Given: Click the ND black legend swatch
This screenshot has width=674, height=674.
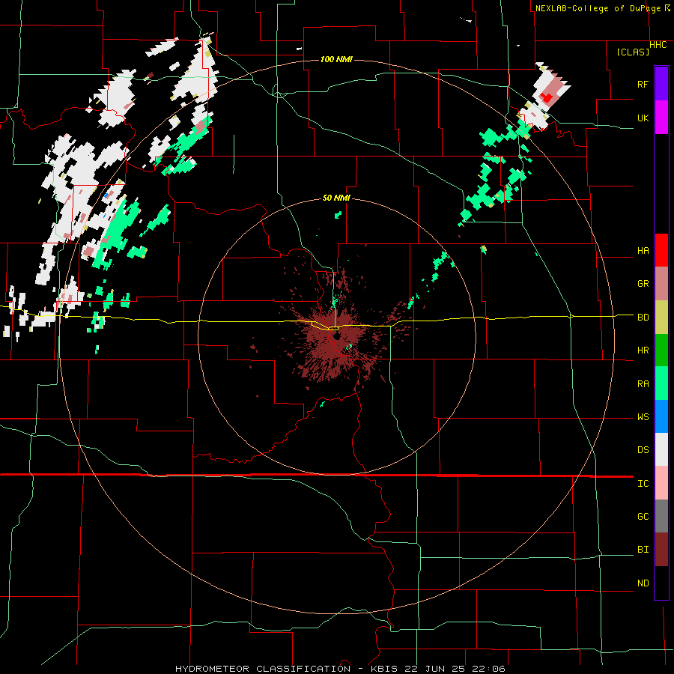Looking at the screenshot, I should coord(661,583).
